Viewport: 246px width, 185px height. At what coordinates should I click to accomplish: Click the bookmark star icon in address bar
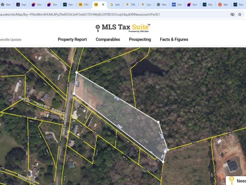pyautogui.click(x=240, y=14)
